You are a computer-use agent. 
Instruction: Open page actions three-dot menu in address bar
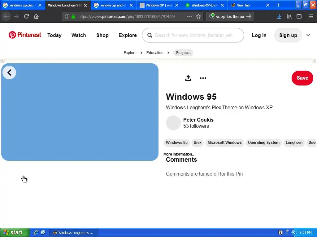190,16
